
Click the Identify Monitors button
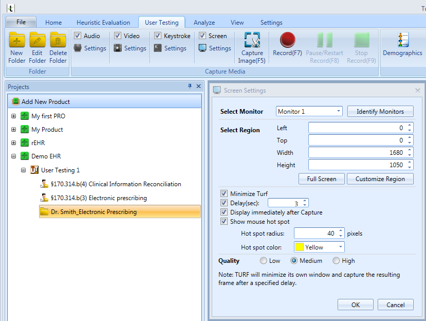coord(380,111)
